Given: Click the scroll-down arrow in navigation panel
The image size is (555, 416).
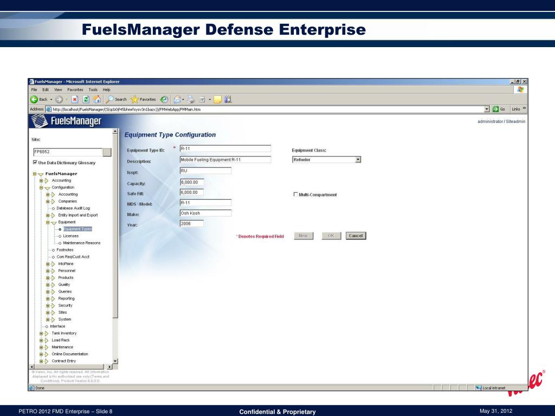Looking at the screenshot, I should 115,361.
